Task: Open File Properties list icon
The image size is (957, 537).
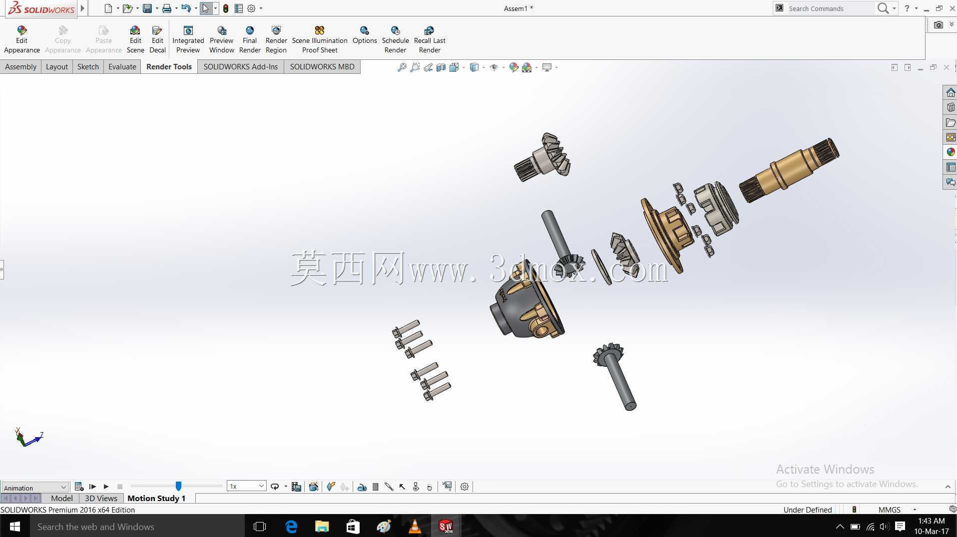Action: [239, 8]
